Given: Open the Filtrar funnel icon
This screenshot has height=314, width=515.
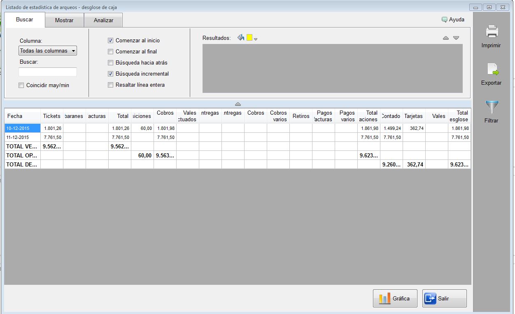Looking at the screenshot, I should (x=492, y=108).
